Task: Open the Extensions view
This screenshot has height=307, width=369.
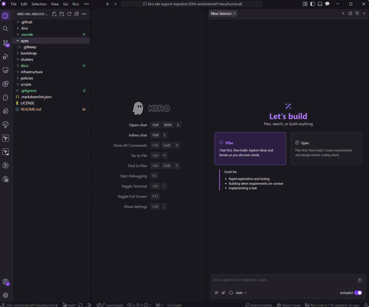Action: (5, 84)
